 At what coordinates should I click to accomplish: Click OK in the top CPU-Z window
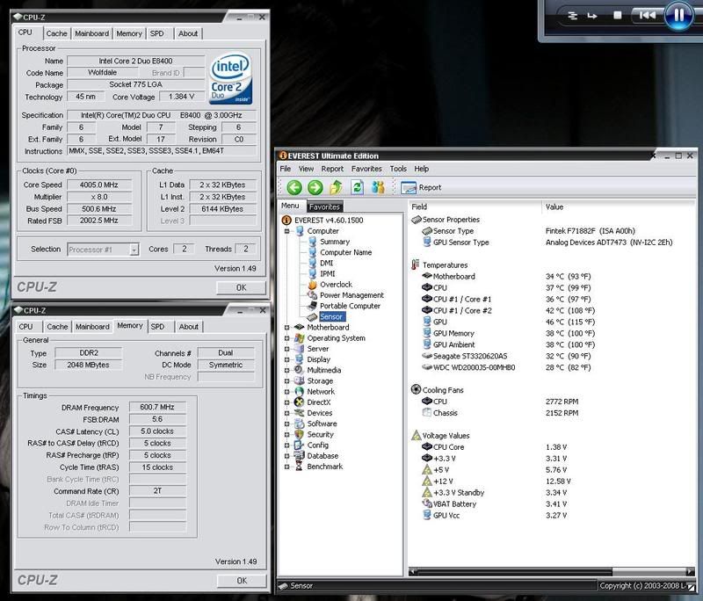241,287
